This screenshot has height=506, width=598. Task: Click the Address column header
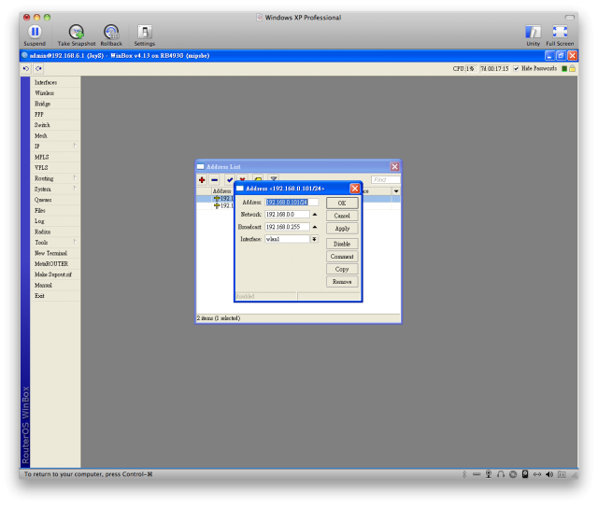222,191
